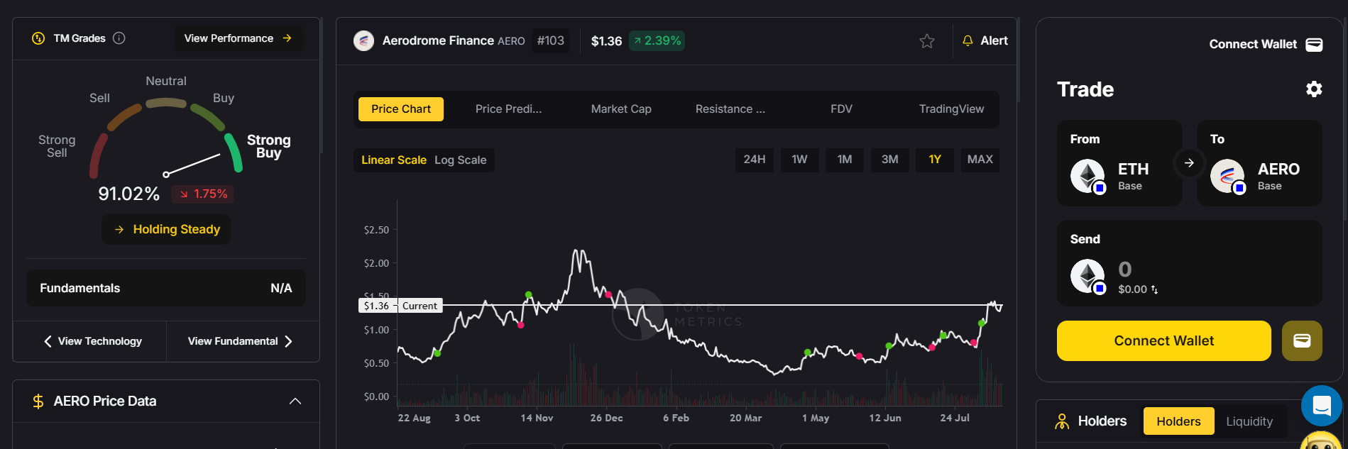Select the Price Chart tab
Image resolution: width=1348 pixels, height=449 pixels.
pyautogui.click(x=401, y=109)
